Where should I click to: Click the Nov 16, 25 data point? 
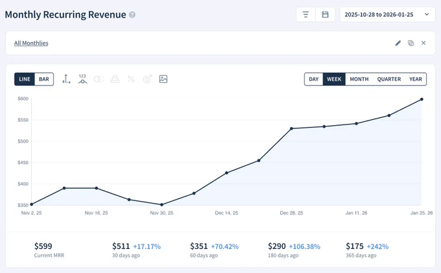click(x=97, y=188)
